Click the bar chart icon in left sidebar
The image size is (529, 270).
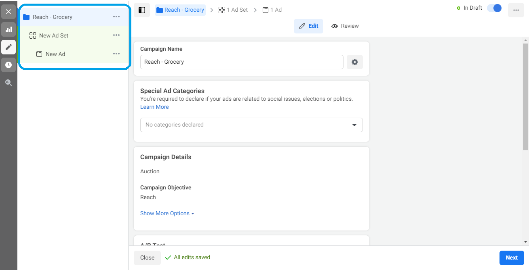[x=8, y=29]
